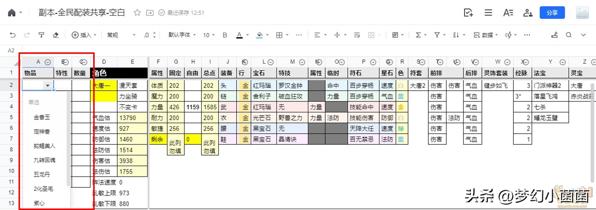Select the clear format eraser
The height and width of the screenshot is (210, 596).
56,35
